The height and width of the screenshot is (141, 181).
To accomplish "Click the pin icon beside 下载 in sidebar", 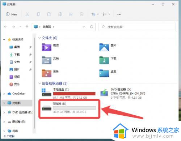I will pos(30,55).
